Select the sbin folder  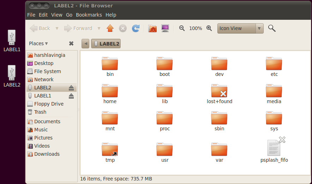coord(219,121)
